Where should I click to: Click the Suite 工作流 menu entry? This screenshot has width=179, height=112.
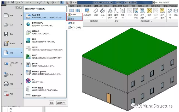pyautogui.click(x=12, y=64)
